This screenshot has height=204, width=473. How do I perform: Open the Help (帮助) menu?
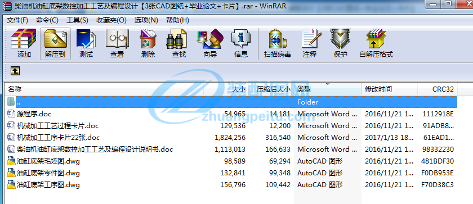[178, 20]
